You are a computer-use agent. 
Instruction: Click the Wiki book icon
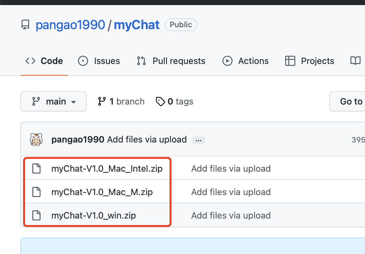pos(355,61)
